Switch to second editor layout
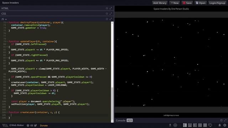Screen dimensions: 228x128 point(190,125)
